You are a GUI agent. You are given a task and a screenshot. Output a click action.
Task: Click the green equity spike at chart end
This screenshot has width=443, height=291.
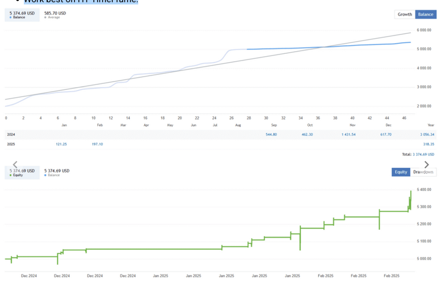410,199
